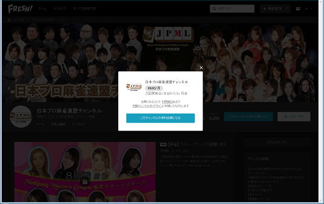The image size is (324, 204).
Task: Click the lock icon on the video thumbnail
Action: [x=85, y=182]
